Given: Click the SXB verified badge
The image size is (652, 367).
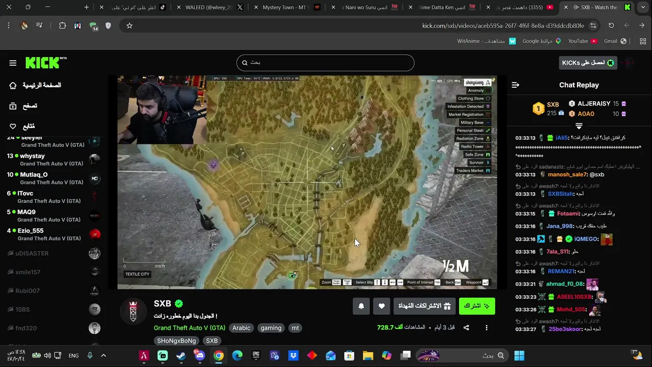Looking at the screenshot, I should [x=179, y=303].
